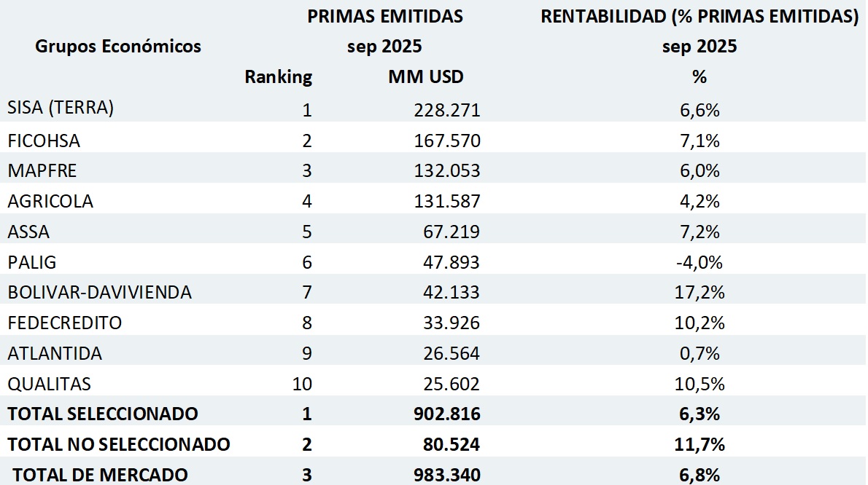Select the ASSA row name
868x485 pixels.
(28, 232)
